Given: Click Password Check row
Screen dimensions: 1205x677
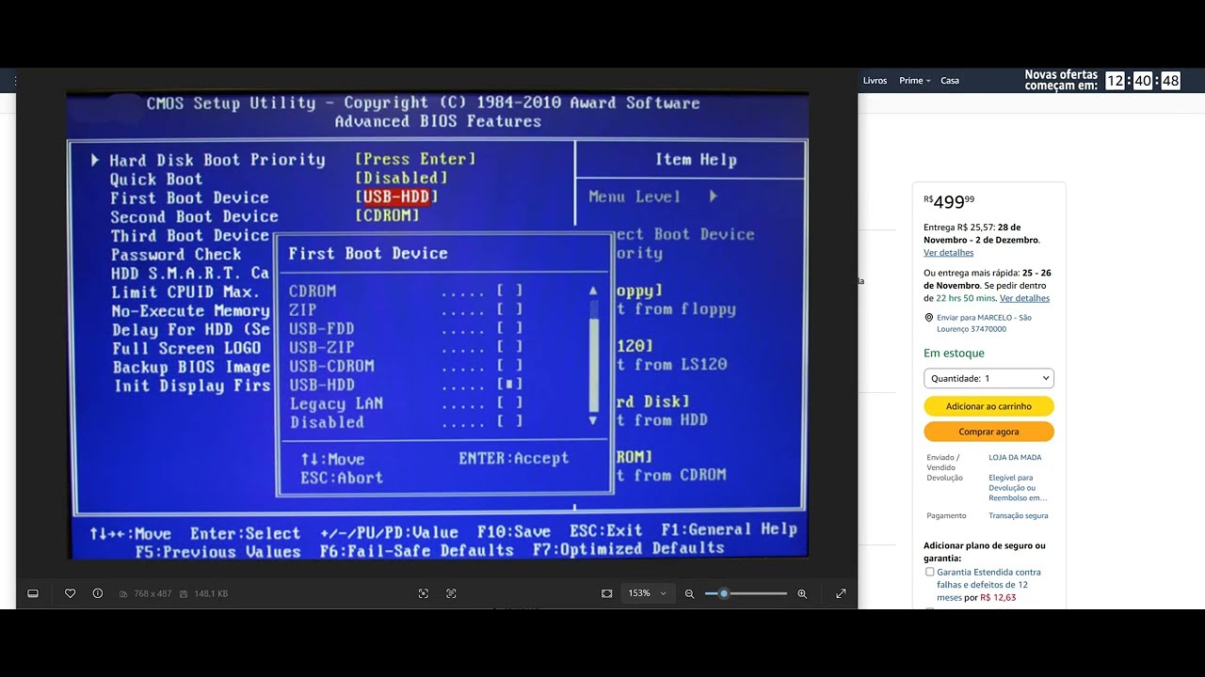Looking at the screenshot, I should (x=176, y=254).
